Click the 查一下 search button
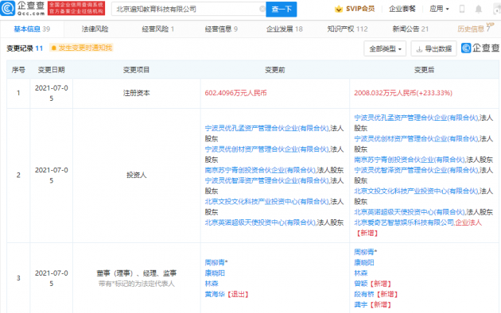 282,9
